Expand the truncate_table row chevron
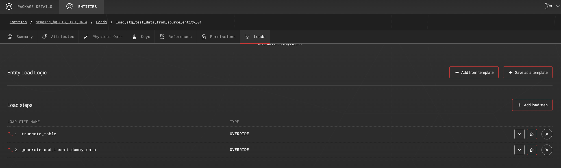Screen dimensions: 561x168 519,134
